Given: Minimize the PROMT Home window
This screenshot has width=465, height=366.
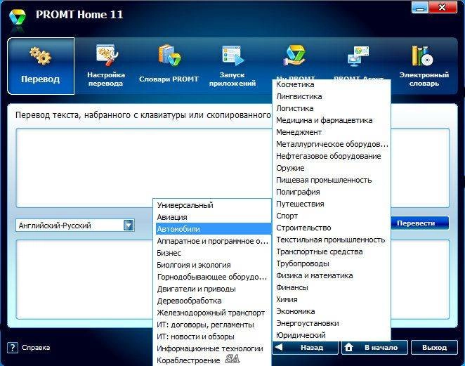Looking at the screenshot, I should point(419,8).
